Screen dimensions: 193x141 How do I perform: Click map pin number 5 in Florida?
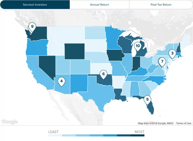coord(147,100)
